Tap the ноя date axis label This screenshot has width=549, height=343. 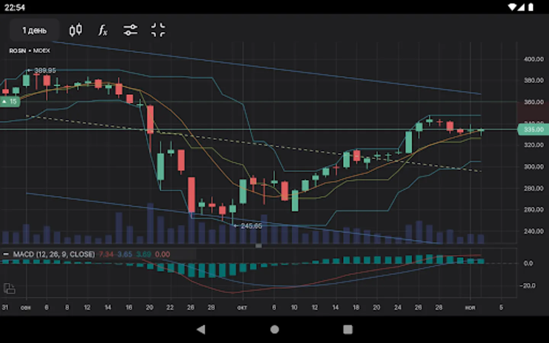(470, 307)
